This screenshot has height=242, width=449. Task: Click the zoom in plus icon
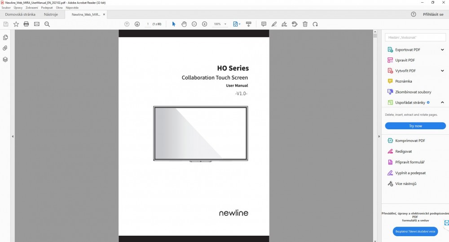tap(205, 24)
